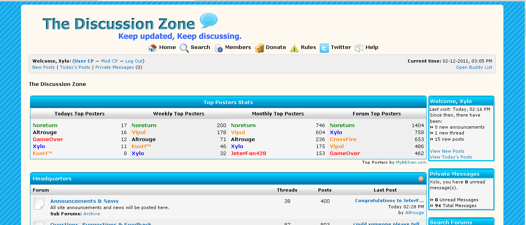Open Vipul in Weekly Top Posters

tap(139, 133)
